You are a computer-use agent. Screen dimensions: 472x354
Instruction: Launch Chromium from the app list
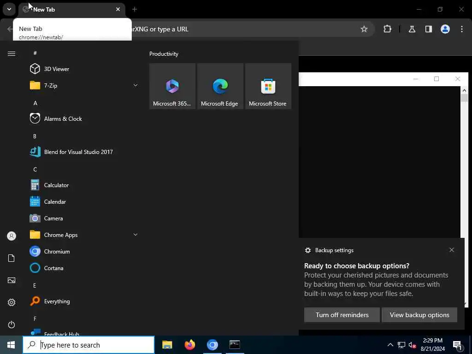tap(84, 251)
